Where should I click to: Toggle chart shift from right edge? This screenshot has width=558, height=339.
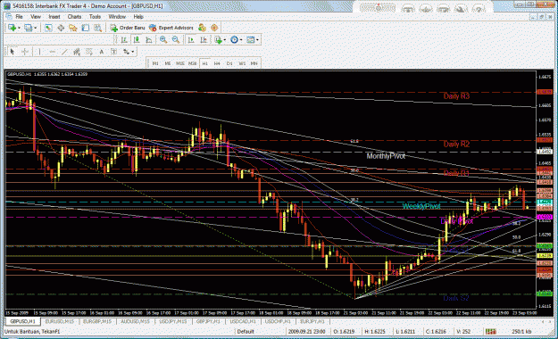204,40
